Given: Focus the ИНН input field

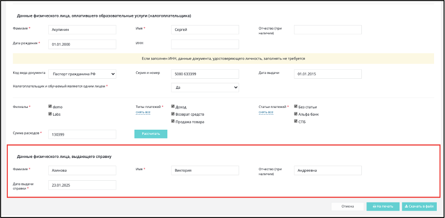Looking at the screenshot, I should pos(205,44).
